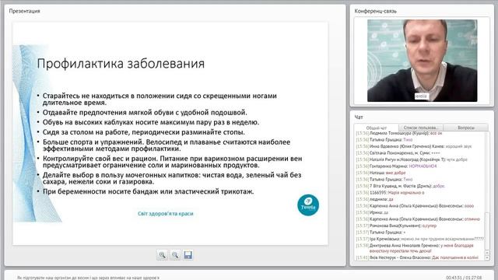Click Карпенко Анна message saying 'отлично'
Screen dimensions: 498x280
point(418,219)
